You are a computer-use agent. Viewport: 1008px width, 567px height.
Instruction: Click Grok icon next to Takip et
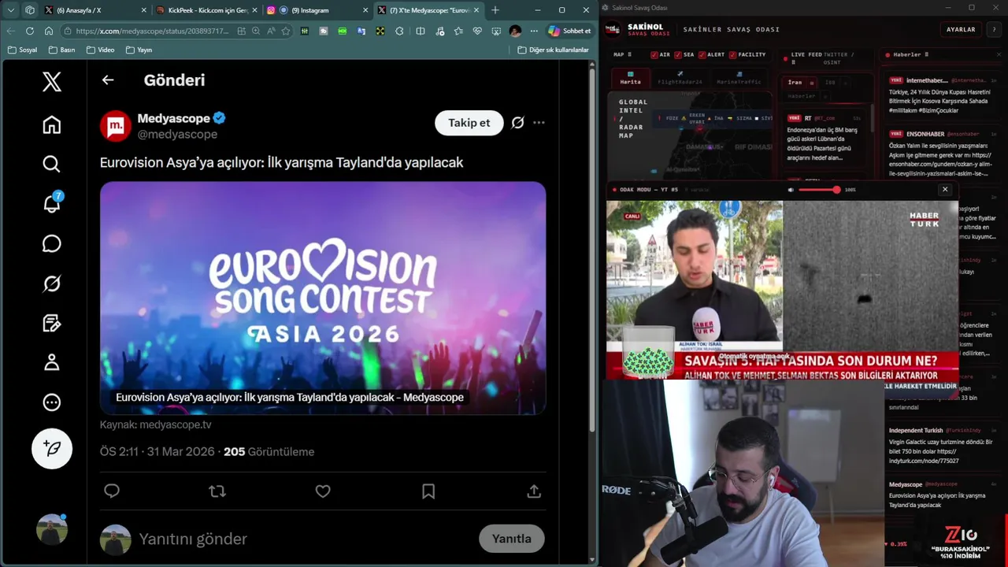point(517,123)
